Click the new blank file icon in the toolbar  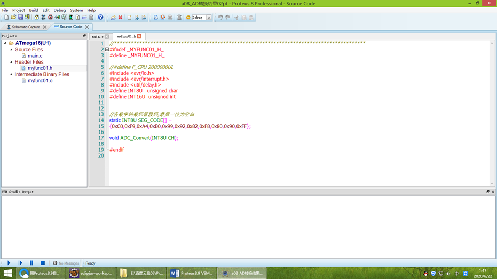(129, 18)
